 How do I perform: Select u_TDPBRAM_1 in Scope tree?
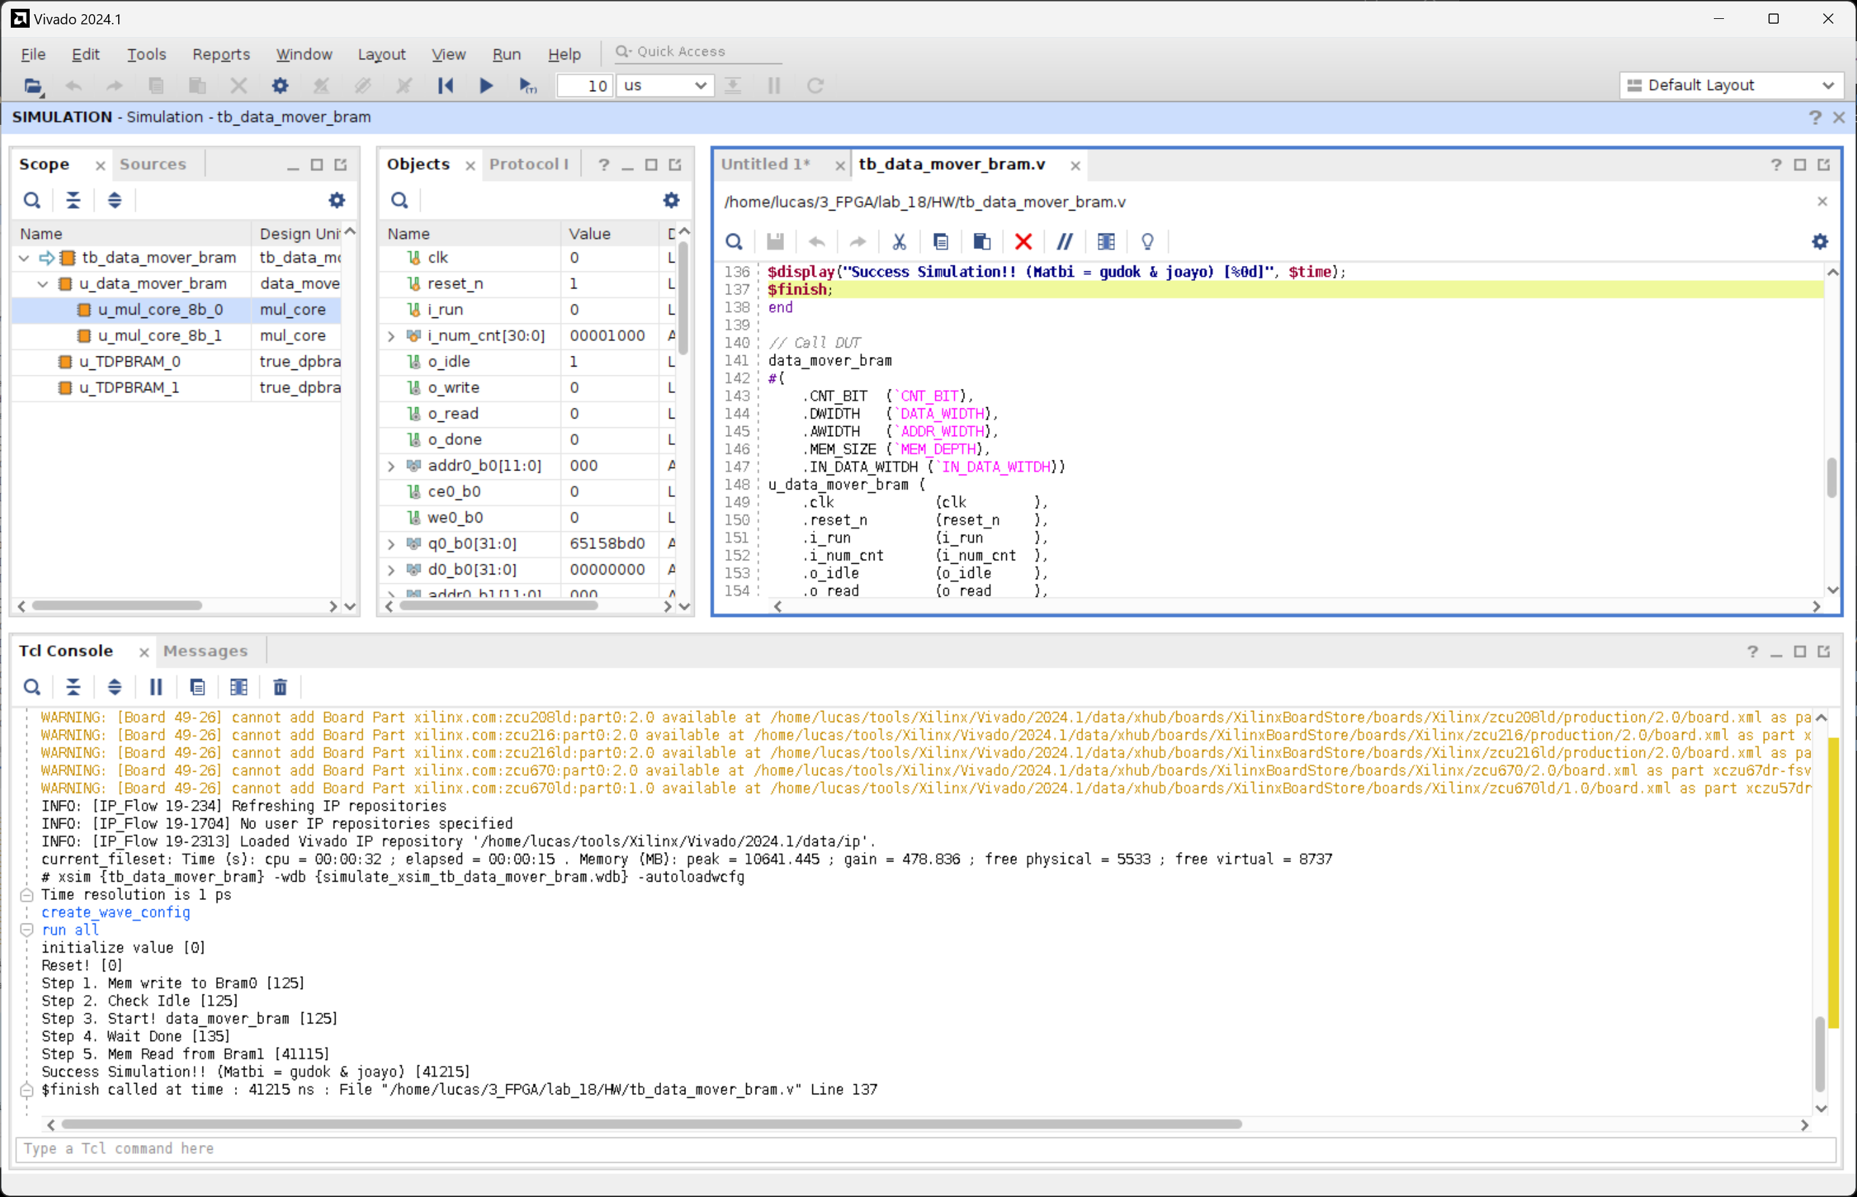pyautogui.click(x=129, y=388)
